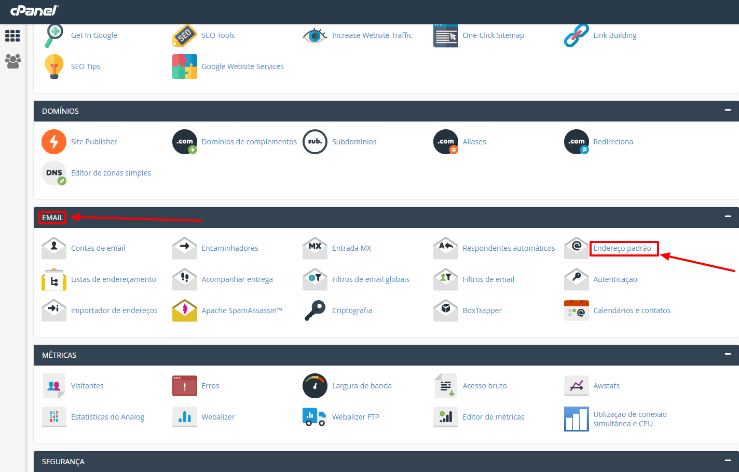This screenshot has height=472, width=739.
Task: Click the Editor de métricas icon
Action: tap(446, 417)
